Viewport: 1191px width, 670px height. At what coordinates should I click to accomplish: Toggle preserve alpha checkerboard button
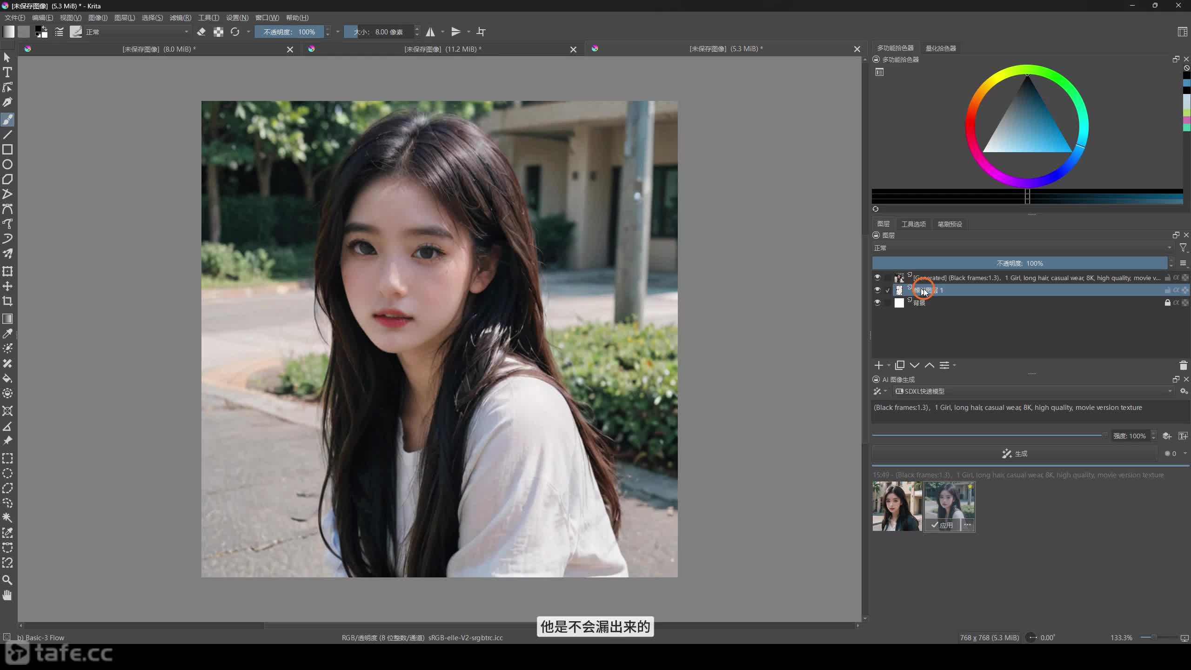click(218, 32)
